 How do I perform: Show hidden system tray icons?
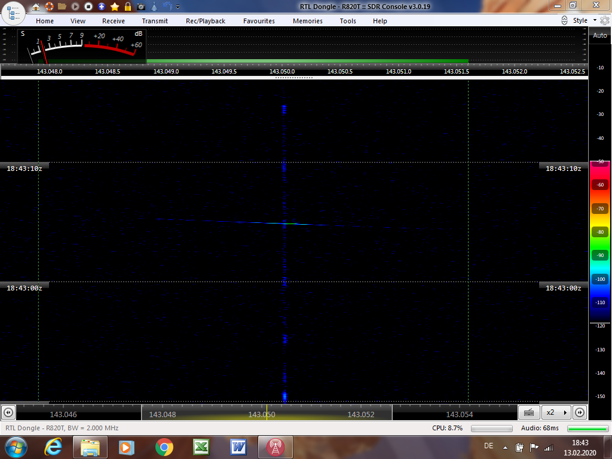pos(505,448)
